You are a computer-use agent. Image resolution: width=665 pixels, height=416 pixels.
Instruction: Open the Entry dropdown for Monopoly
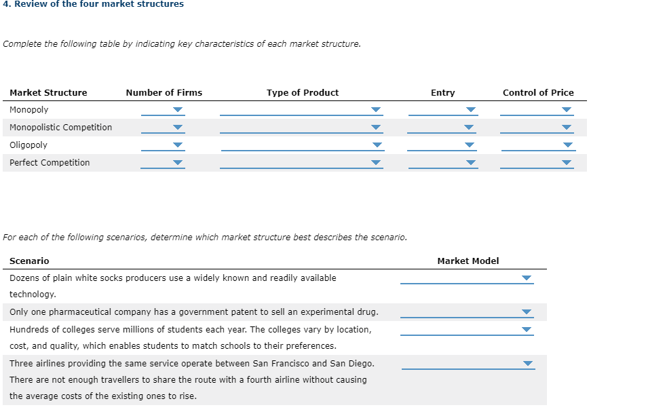pos(470,109)
